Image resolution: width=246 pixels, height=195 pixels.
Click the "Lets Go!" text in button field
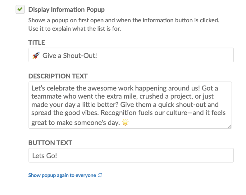click(45, 156)
